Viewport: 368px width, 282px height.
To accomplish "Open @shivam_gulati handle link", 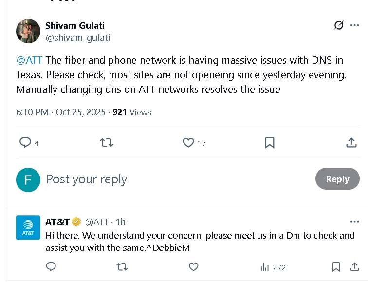I will pyautogui.click(x=77, y=37).
